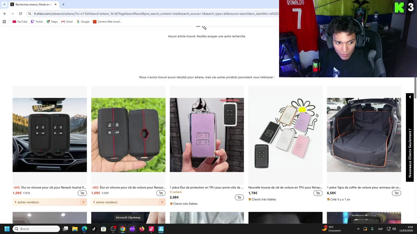
Task: Open the Twitch bookmark
Action: (x=37, y=22)
